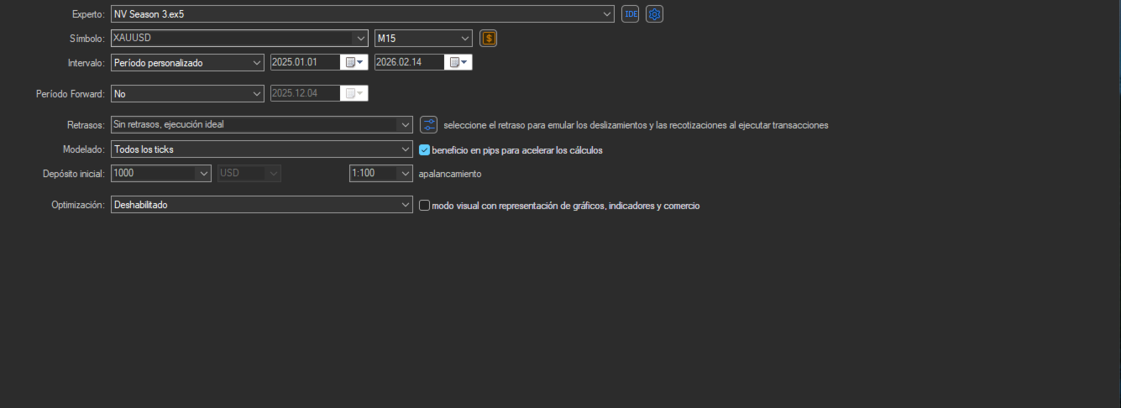Expand the Experto dropdown list
This screenshot has height=408, width=1121.
[x=608, y=14]
